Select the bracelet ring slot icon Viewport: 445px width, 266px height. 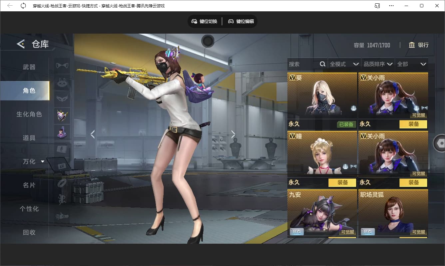point(62,183)
